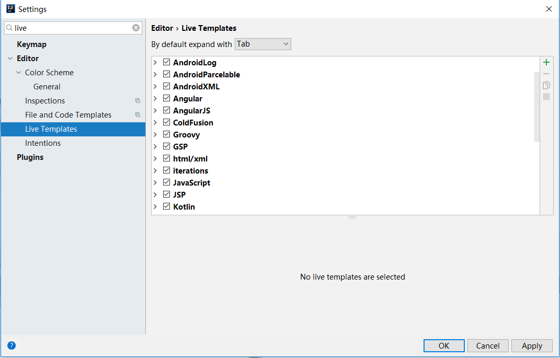Toggle the iterations group checkbox
This screenshot has height=358, width=560.
tap(166, 170)
